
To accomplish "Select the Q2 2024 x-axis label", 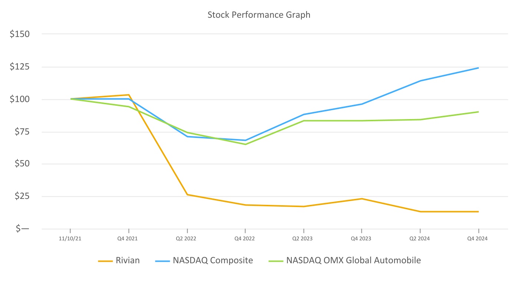I will coord(420,239).
